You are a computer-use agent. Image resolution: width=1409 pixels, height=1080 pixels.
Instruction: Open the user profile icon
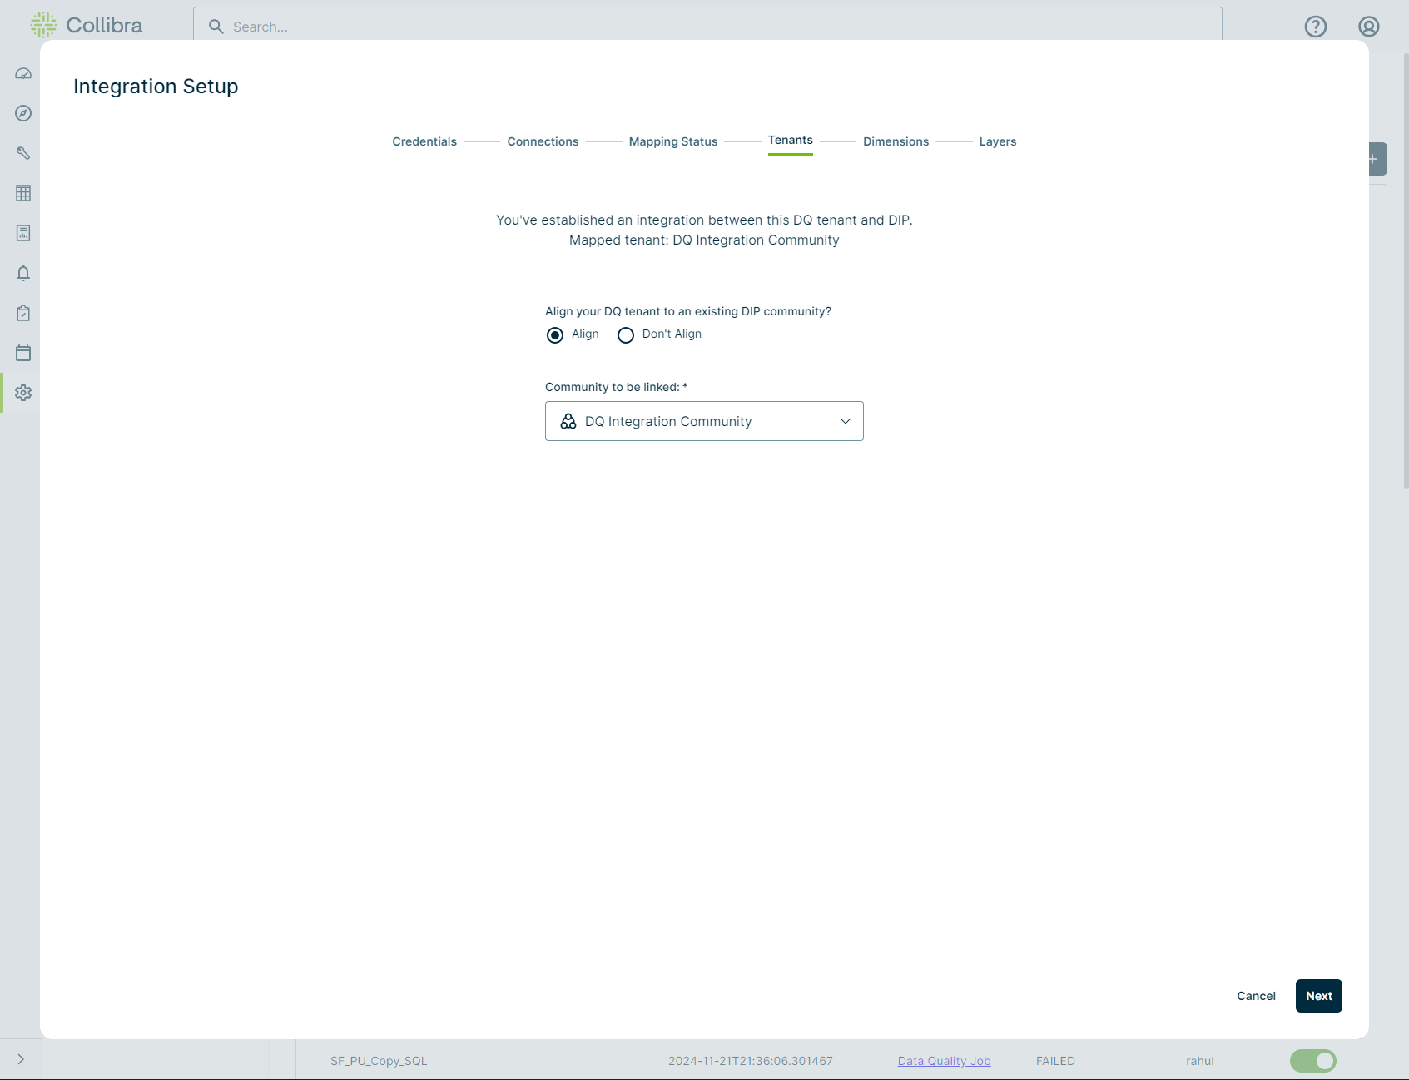click(x=1368, y=27)
